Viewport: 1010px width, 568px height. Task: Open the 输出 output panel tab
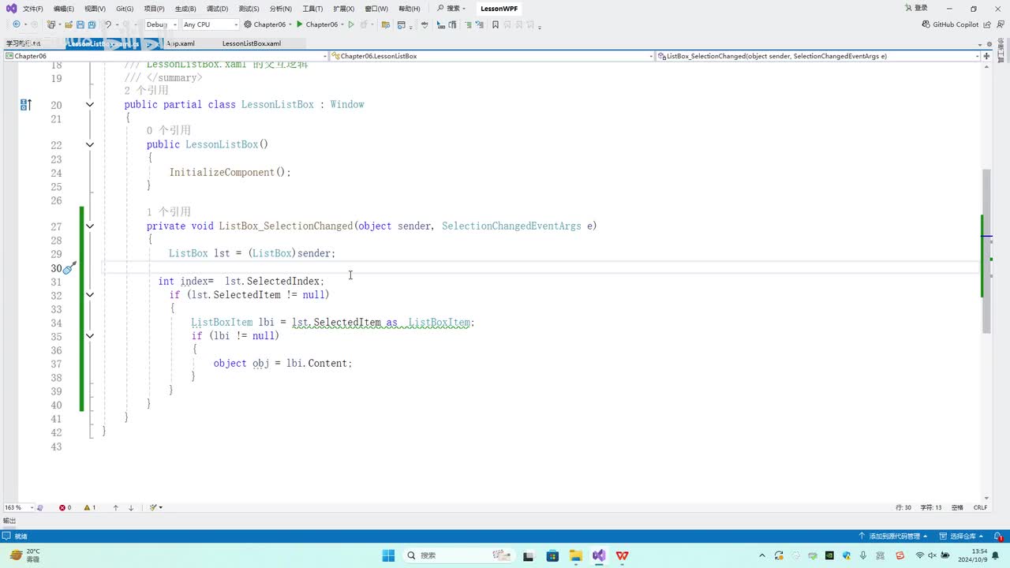point(9,521)
